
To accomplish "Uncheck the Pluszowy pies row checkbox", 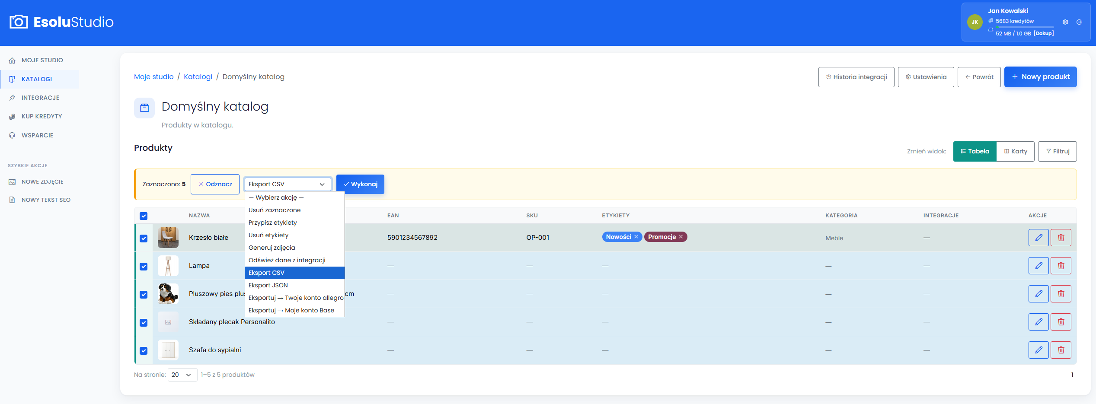I will pyautogui.click(x=144, y=295).
